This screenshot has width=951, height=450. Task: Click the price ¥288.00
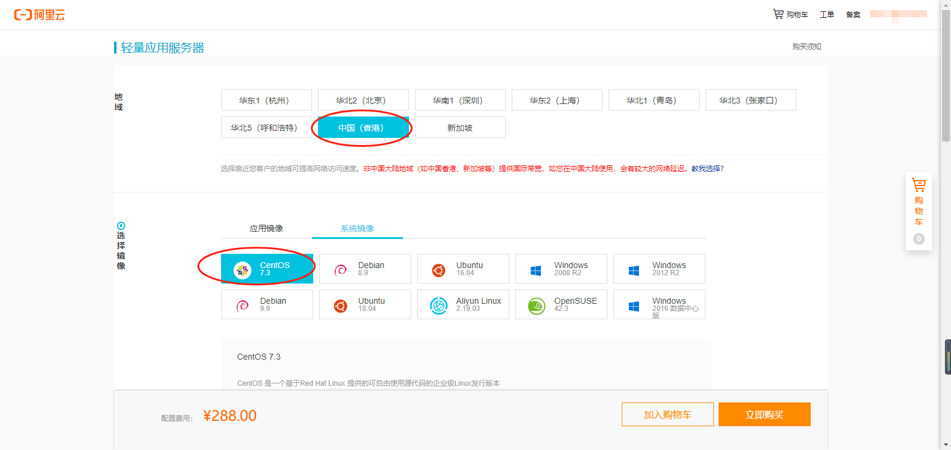coord(230,416)
